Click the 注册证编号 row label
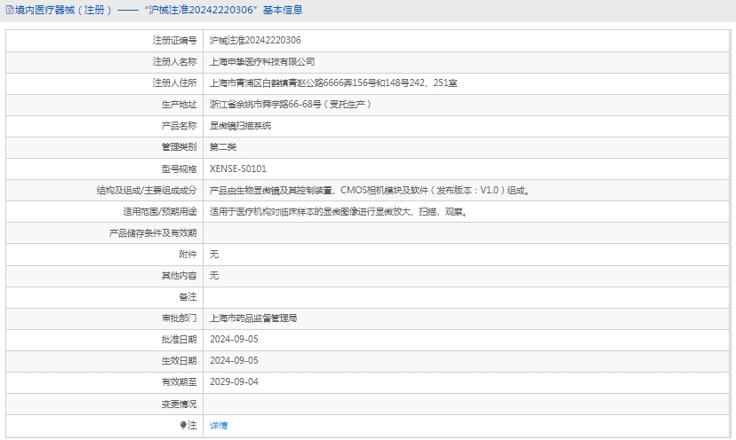736x440 pixels. click(174, 41)
